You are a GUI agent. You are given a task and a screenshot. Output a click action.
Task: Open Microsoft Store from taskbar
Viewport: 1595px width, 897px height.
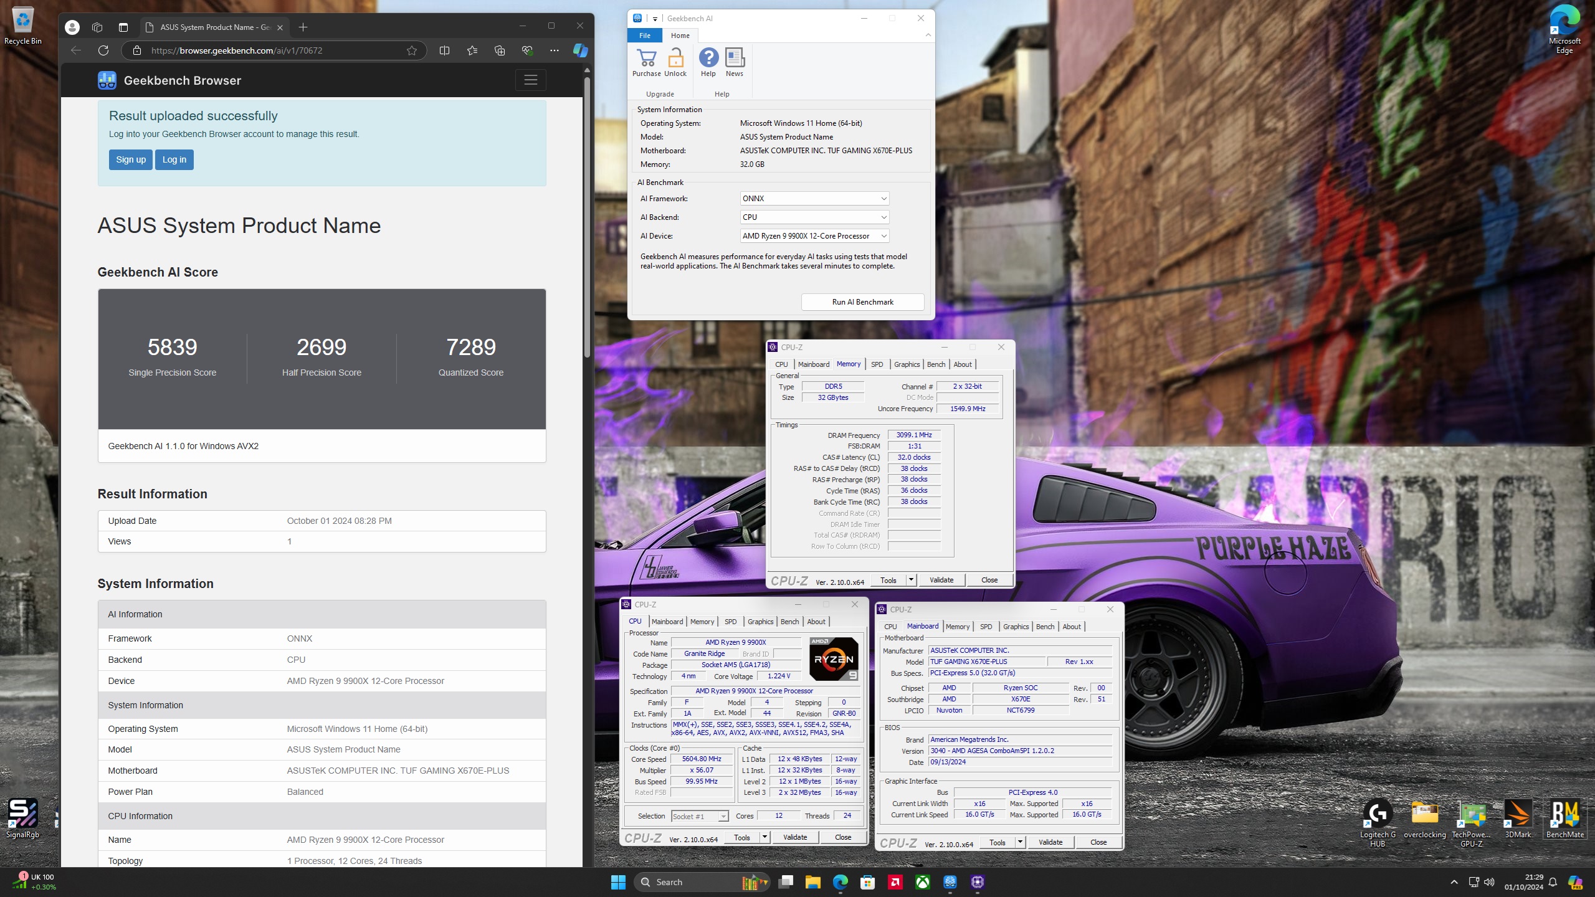coord(868,882)
